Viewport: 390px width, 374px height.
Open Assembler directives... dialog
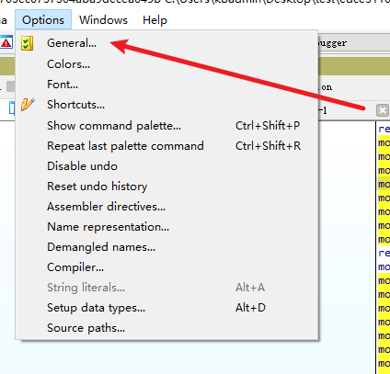tap(166, 207)
